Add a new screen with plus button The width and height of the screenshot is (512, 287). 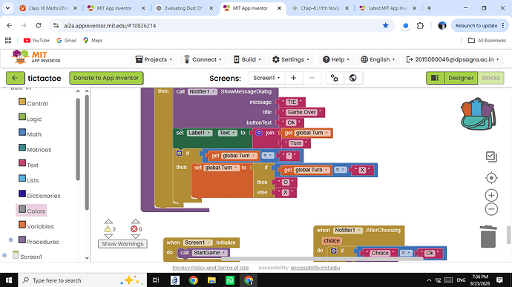tap(294, 78)
